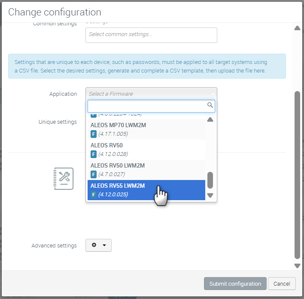Click F badge beside version 4.12.0.028
Image resolution: width=304 pixels, height=299 pixels.
(x=94, y=154)
